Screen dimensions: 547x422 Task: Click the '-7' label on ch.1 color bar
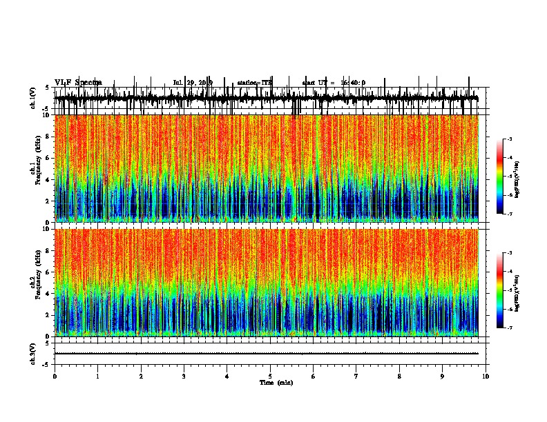tap(510, 214)
